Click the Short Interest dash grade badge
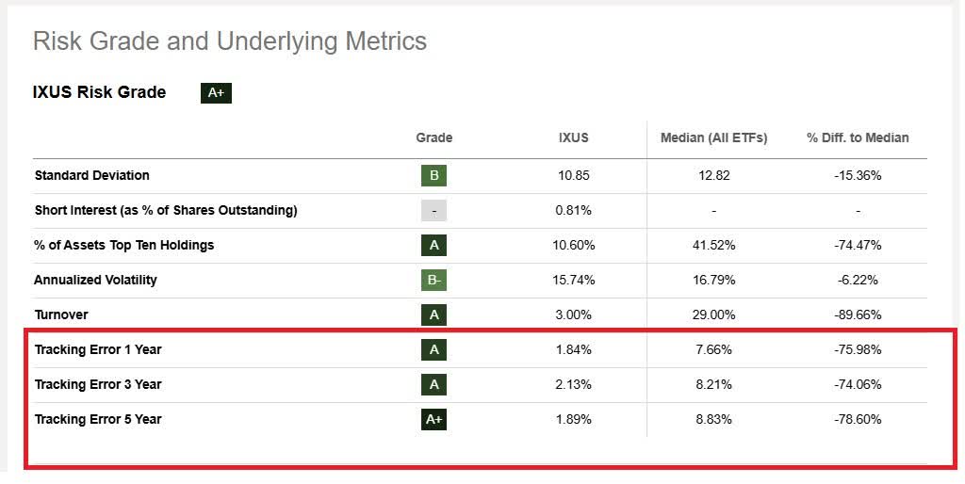 [433, 210]
